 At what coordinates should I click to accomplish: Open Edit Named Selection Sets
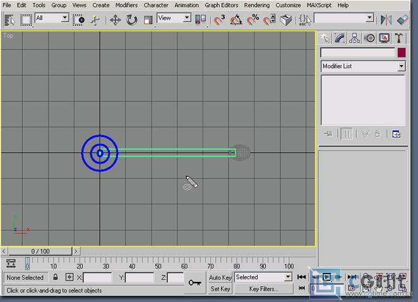pyautogui.click(x=305, y=20)
